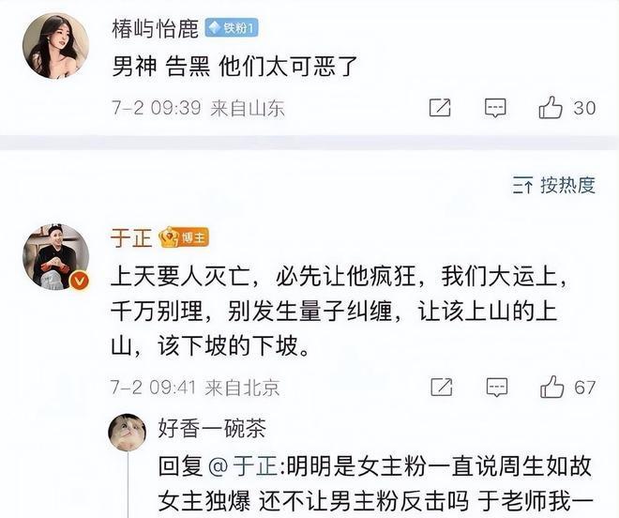Click the orange verified V badge
The height and width of the screenshot is (518, 619).
(80, 282)
